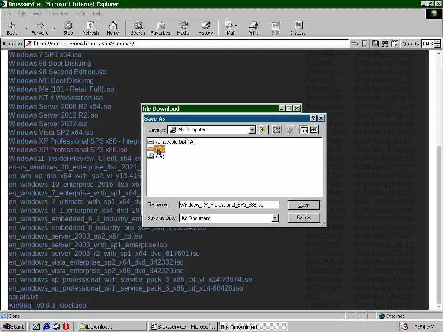Open Windows NT 4 Workstation.iso link

(x=56, y=98)
